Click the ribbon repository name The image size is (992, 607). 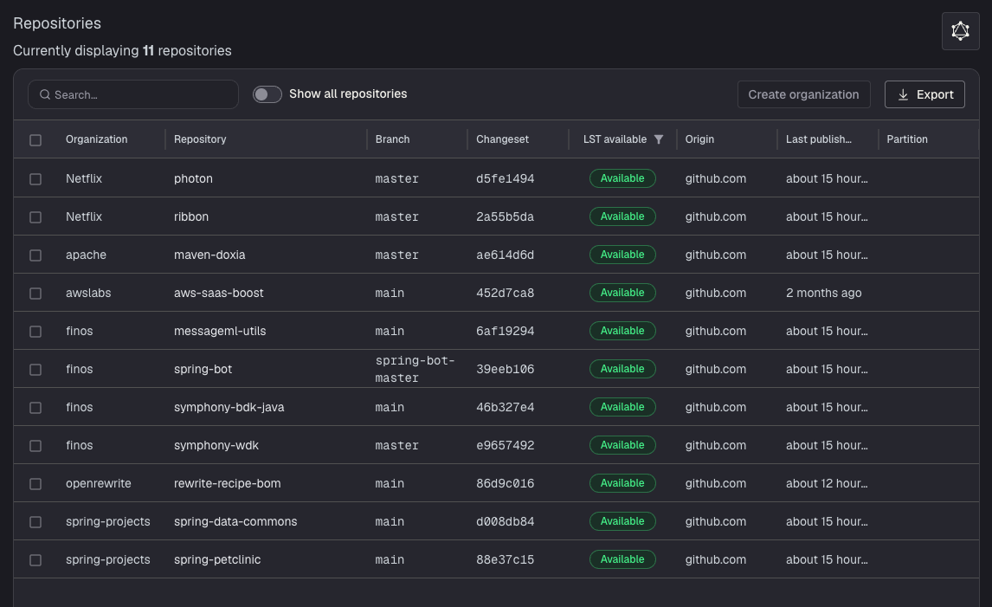coord(191,216)
